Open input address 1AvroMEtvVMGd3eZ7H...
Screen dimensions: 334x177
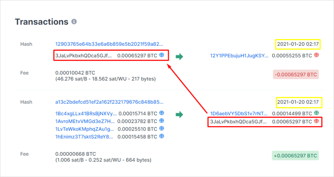[85, 121]
